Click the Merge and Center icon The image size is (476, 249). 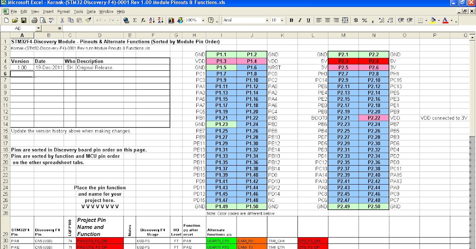[345, 20]
